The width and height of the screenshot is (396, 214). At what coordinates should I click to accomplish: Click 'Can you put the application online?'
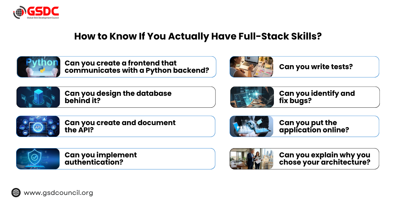point(314,126)
